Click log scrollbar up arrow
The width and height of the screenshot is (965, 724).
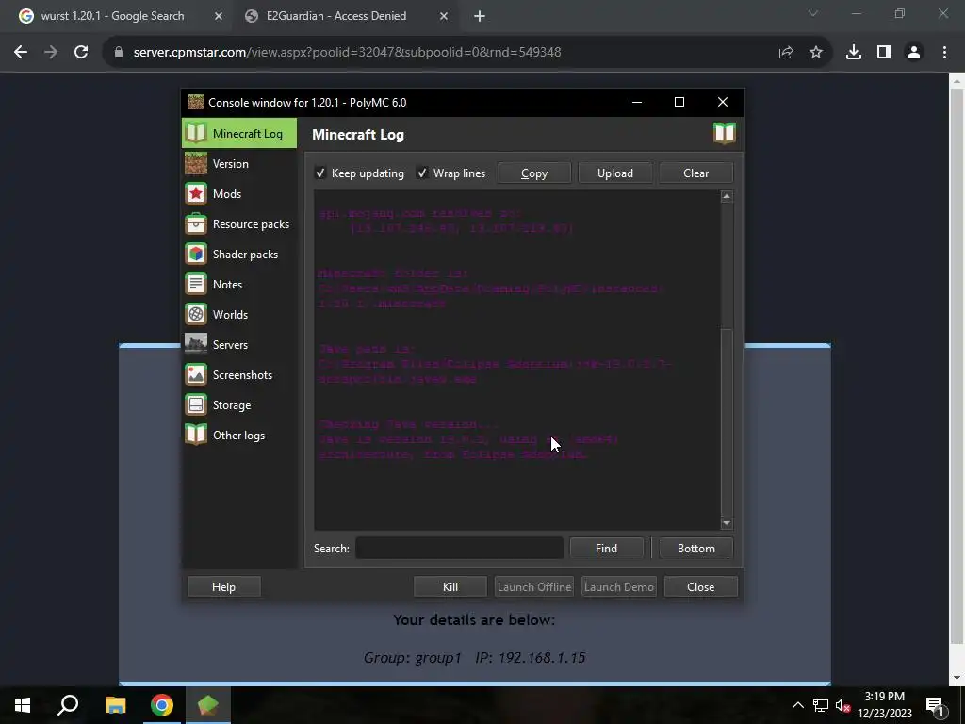point(727,196)
